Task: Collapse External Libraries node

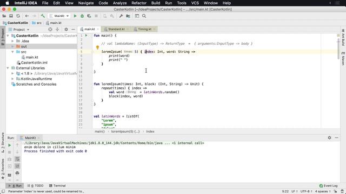Action: [8, 68]
